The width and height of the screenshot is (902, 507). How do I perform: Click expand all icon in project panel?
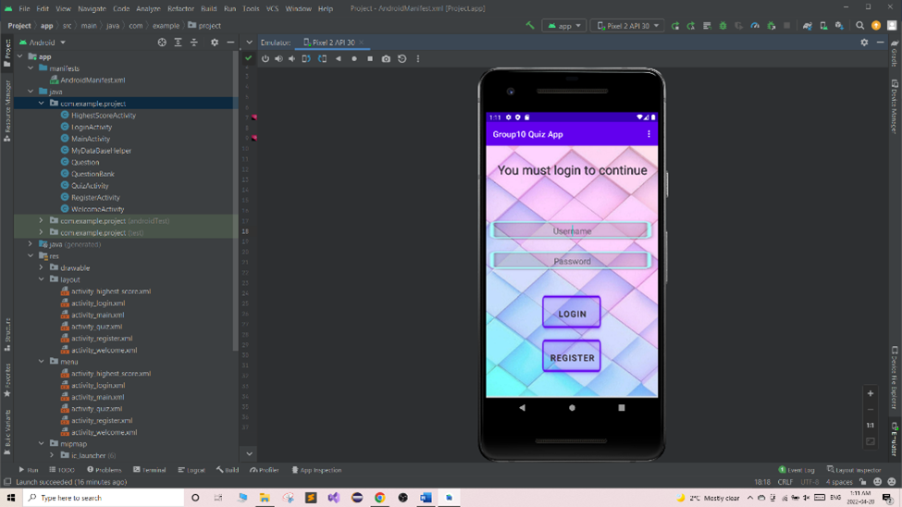point(178,42)
